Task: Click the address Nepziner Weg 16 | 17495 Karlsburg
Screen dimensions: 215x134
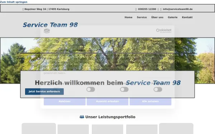Action: coord(47,9)
